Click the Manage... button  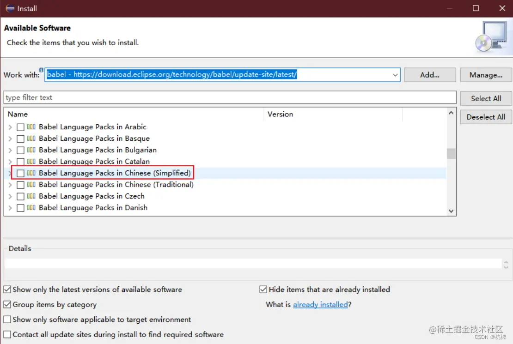[486, 75]
